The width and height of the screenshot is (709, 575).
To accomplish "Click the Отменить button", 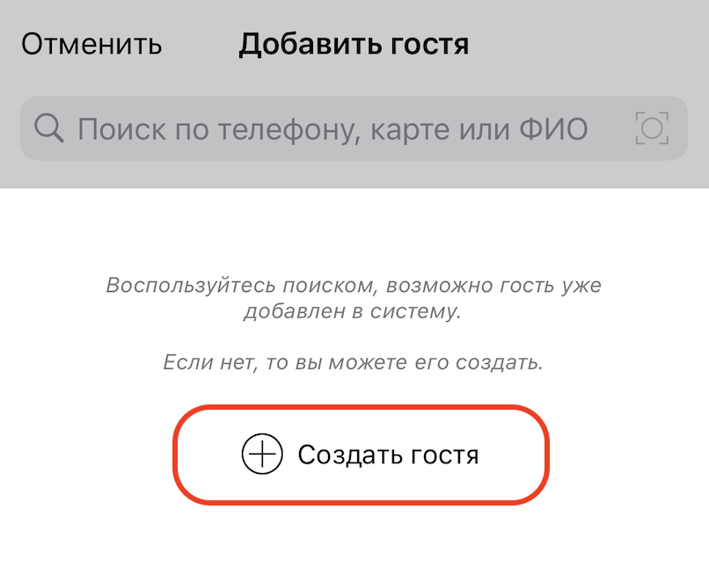I will point(91,44).
